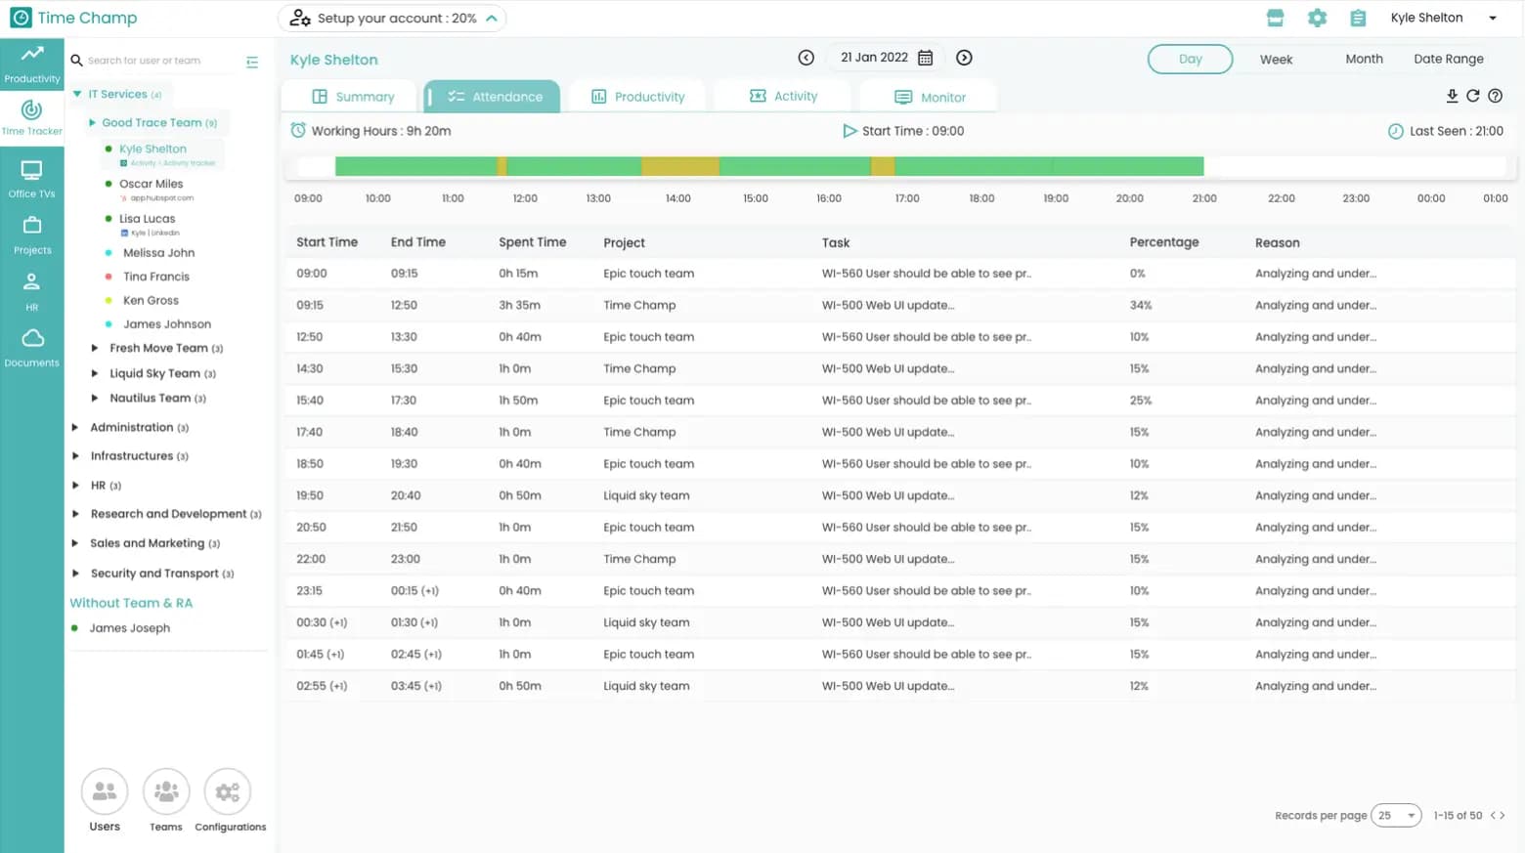Click the refresh icon beside download
This screenshot has height=853, width=1525.
tap(1473, 96)
